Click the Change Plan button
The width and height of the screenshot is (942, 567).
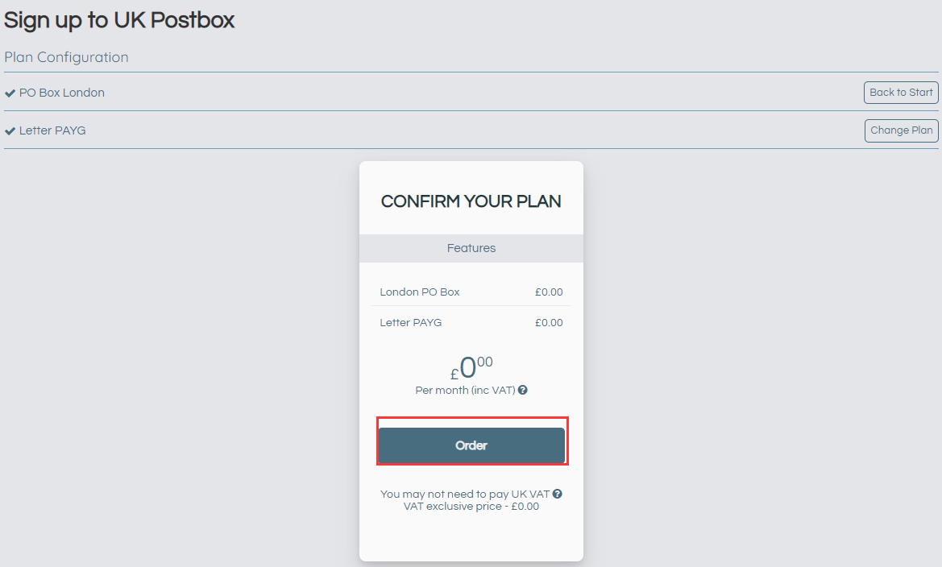[x=901, y=130]
